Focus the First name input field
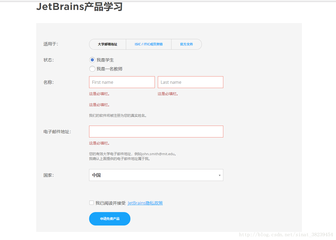 click(x=122, y=82)
